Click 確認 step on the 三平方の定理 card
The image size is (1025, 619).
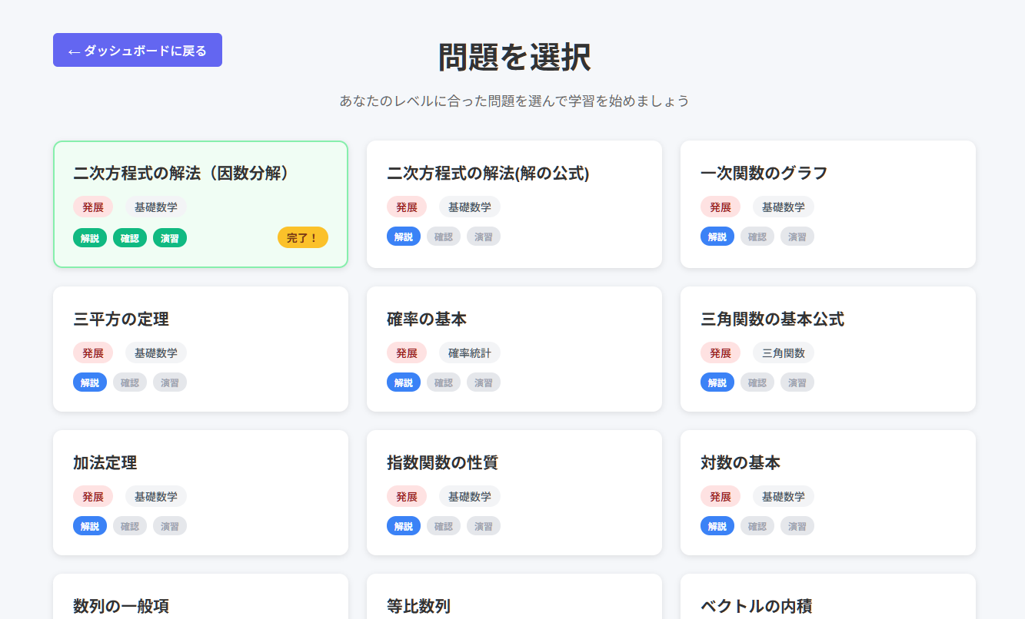tap(130, 382)
